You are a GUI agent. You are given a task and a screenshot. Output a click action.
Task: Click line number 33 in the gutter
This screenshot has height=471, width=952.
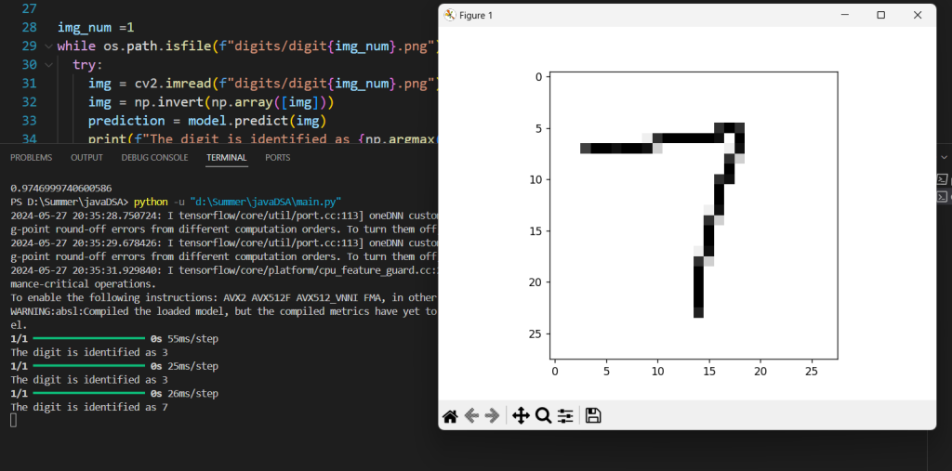(29, 120)
